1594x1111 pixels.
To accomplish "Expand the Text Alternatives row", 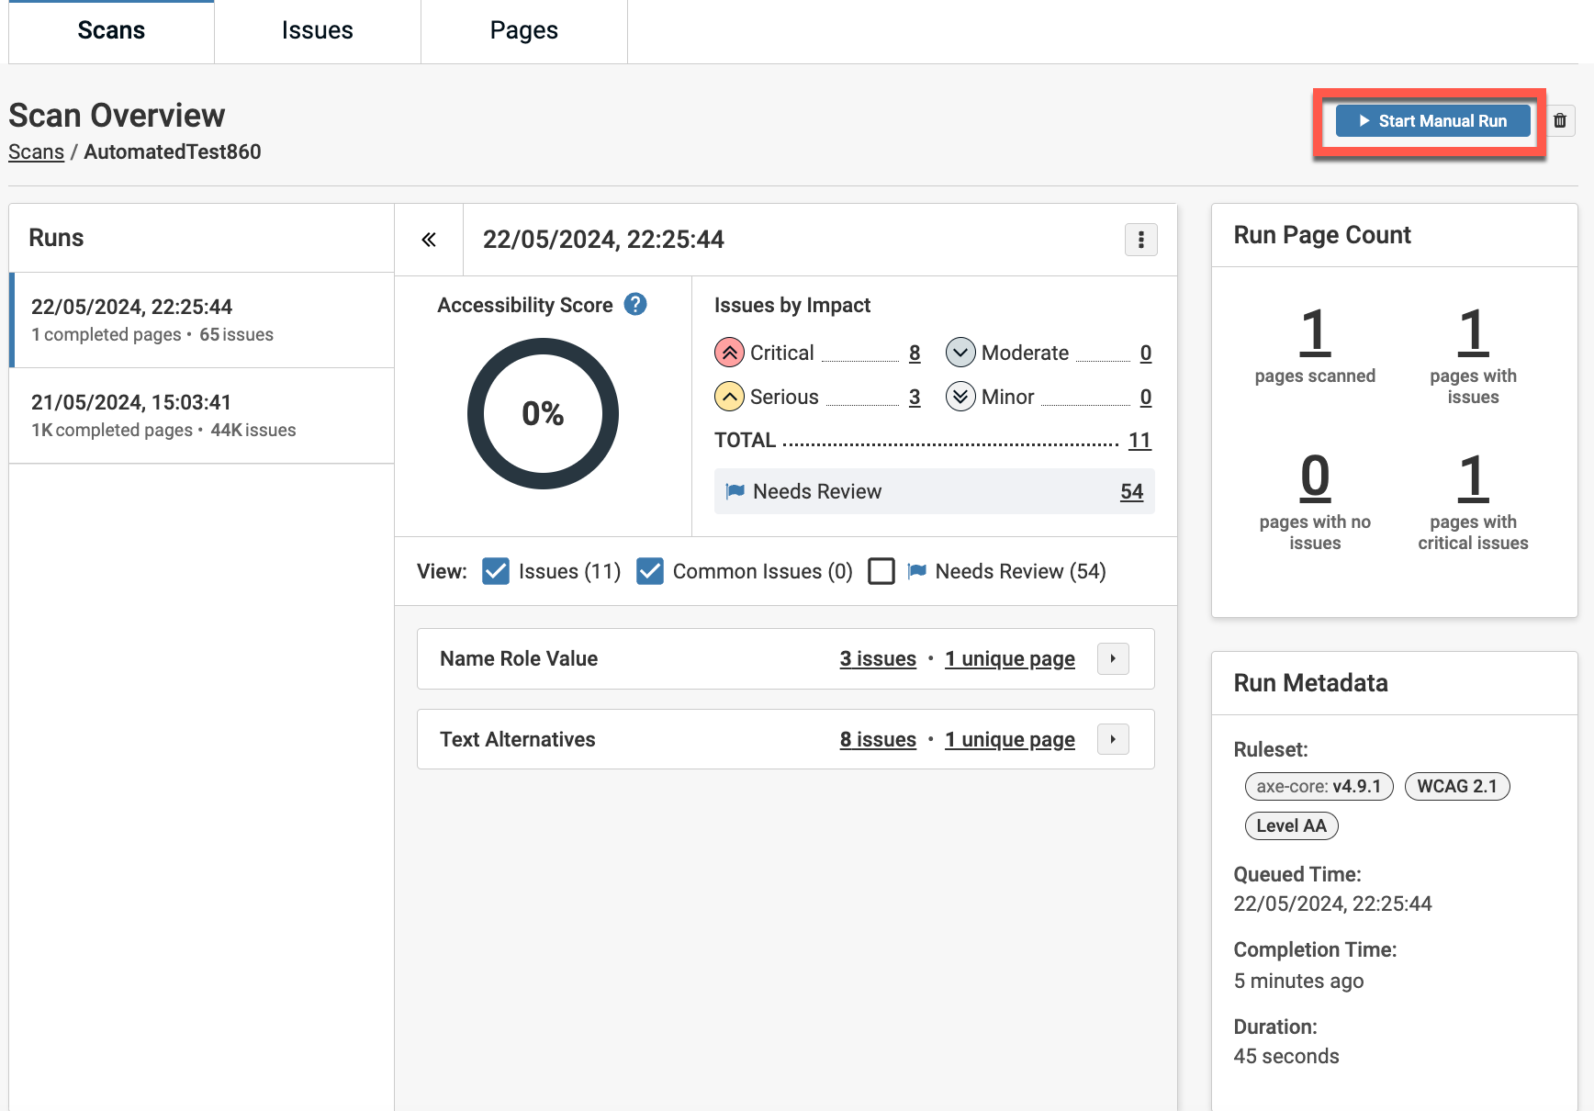I will coord(1113,739).
